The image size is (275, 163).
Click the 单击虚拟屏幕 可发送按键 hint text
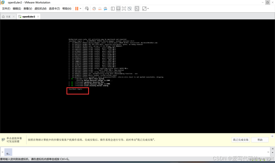click(14, 140)
